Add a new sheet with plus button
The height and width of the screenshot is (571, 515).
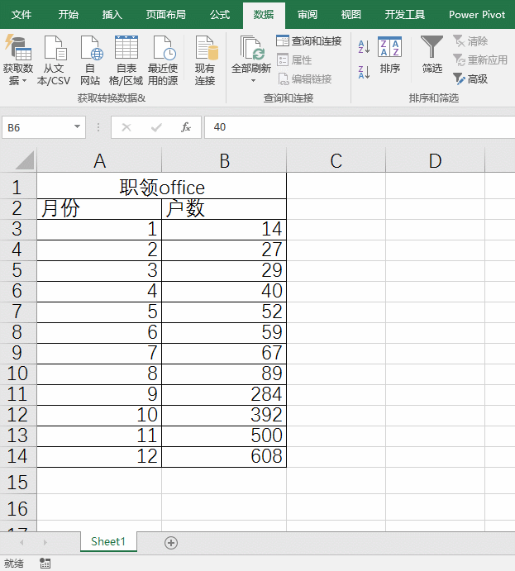pos(171,543)
